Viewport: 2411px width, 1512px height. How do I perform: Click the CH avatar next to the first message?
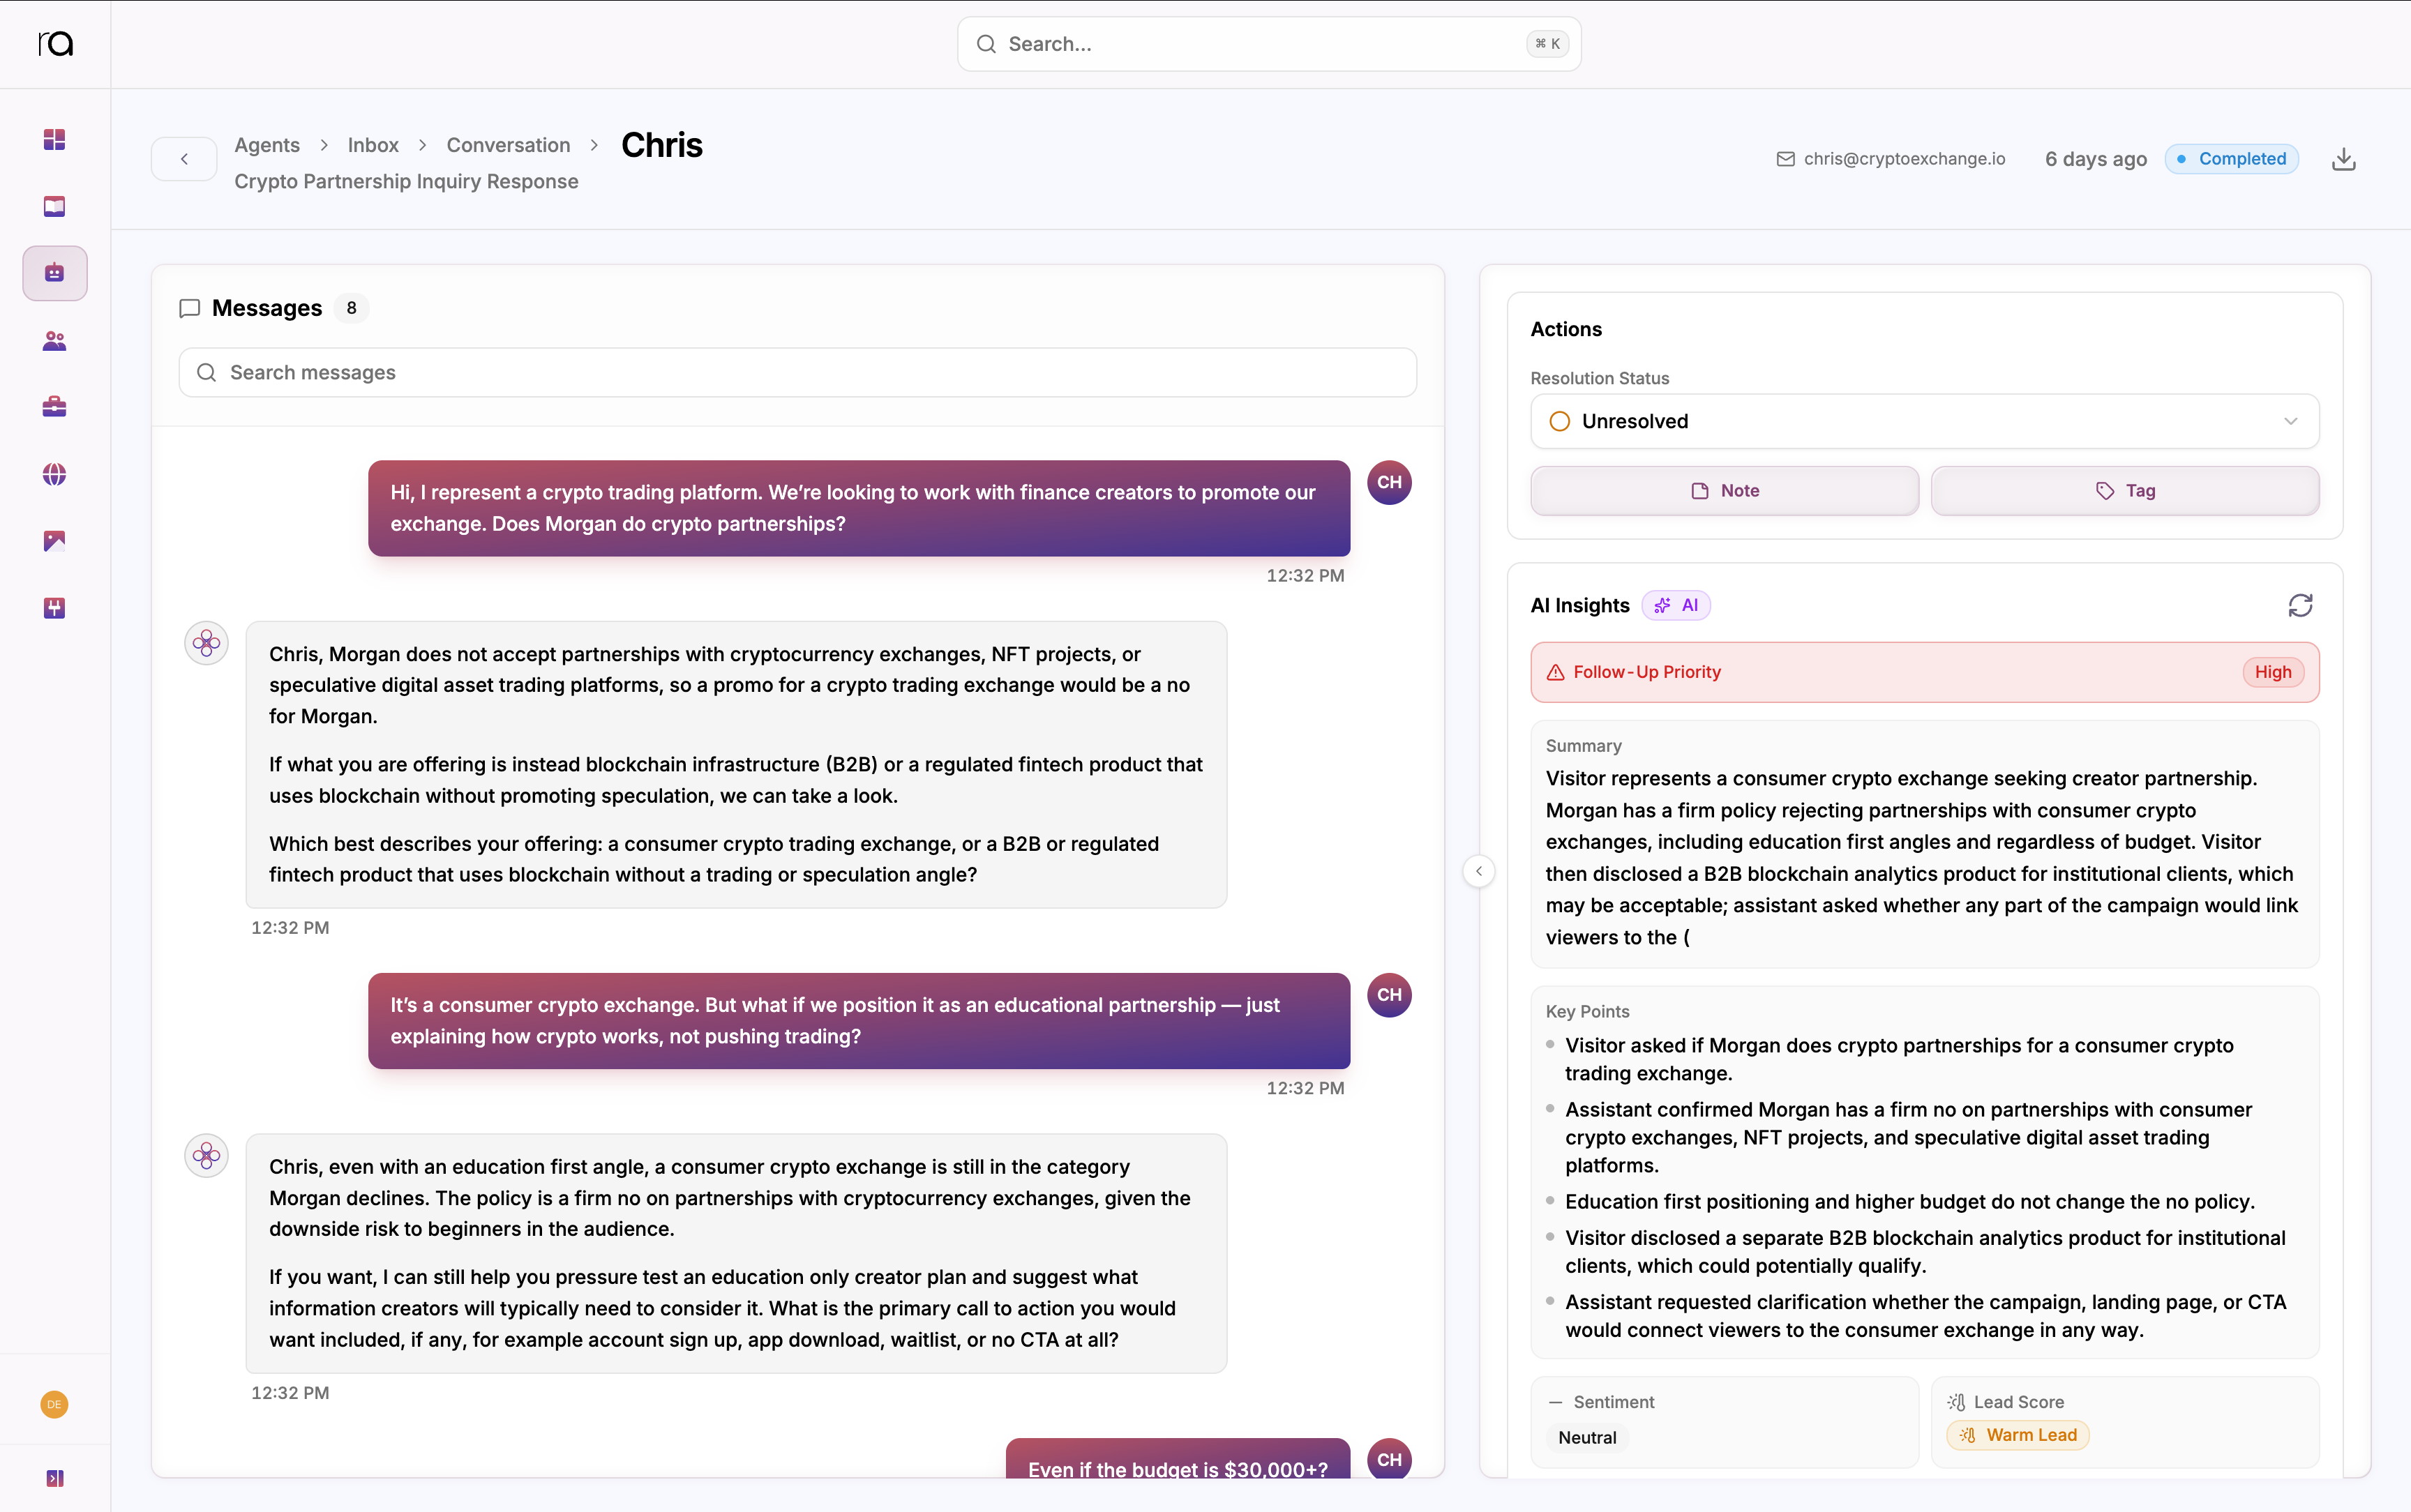coord(1389,482)
